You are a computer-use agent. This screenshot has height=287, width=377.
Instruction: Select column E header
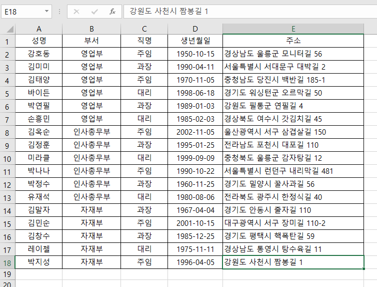pyautogui.click(x=293, y=29)
